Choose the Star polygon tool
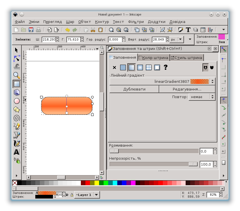The width and height of the screenshot is (240, 211). click(17, 109)
